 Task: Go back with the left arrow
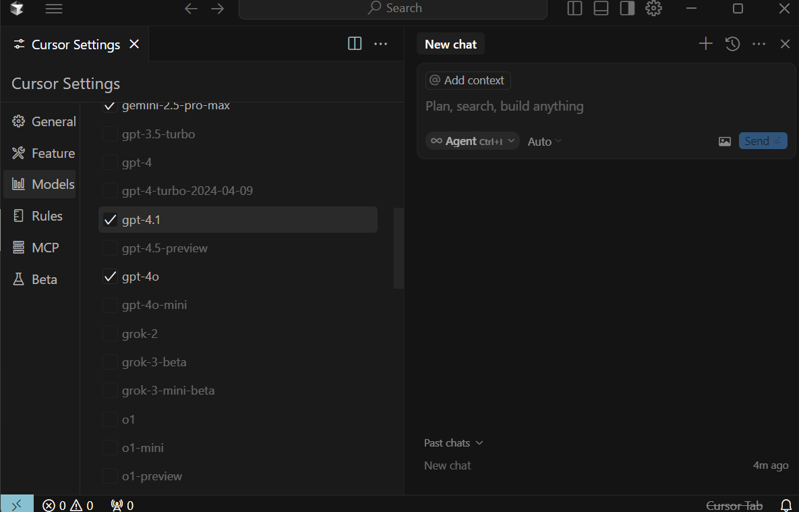click(x=191, y=8)
